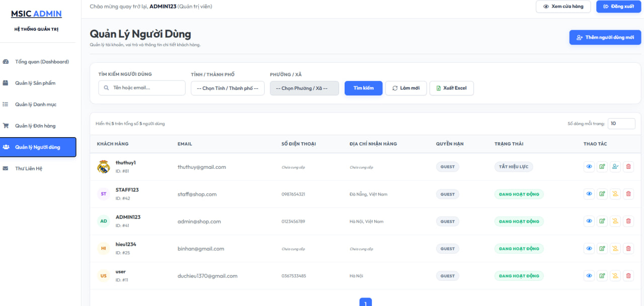Screen dimensions: 644x306
Task: Click email staff@shop.com
Action: coord(197,194)
